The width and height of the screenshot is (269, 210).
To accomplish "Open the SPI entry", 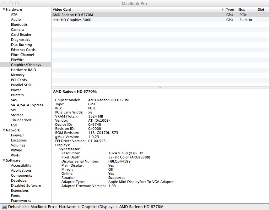I will 13,110.
